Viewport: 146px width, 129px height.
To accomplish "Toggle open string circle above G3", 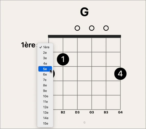I will pyautogui.click(x=92, y=28).
